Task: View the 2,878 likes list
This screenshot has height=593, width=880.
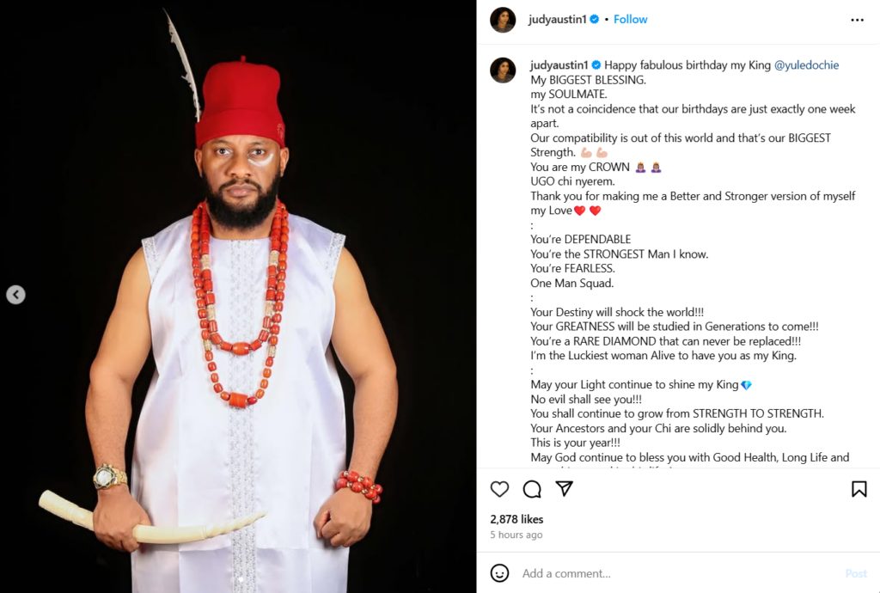Action: [516, 519]
